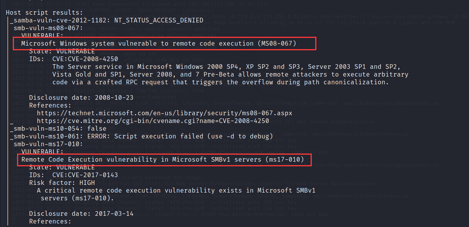Click the smb-vuln-ms10-061 ERROR line
This screenshot has width=469, height=227.
[141, 136]
